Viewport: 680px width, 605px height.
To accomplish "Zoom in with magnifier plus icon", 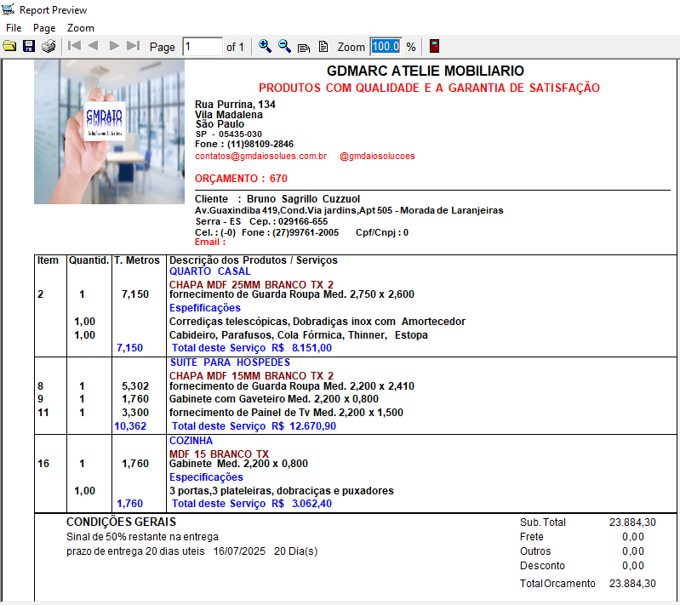I will coord(265,46).
